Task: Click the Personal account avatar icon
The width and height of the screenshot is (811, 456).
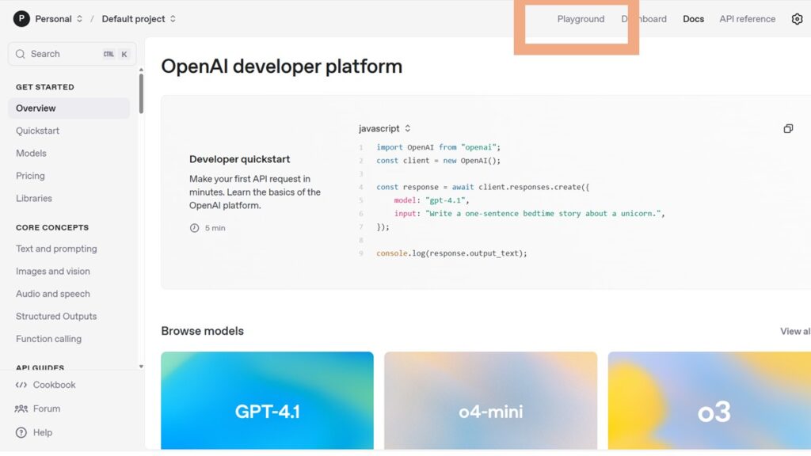Action: [21, 19]
